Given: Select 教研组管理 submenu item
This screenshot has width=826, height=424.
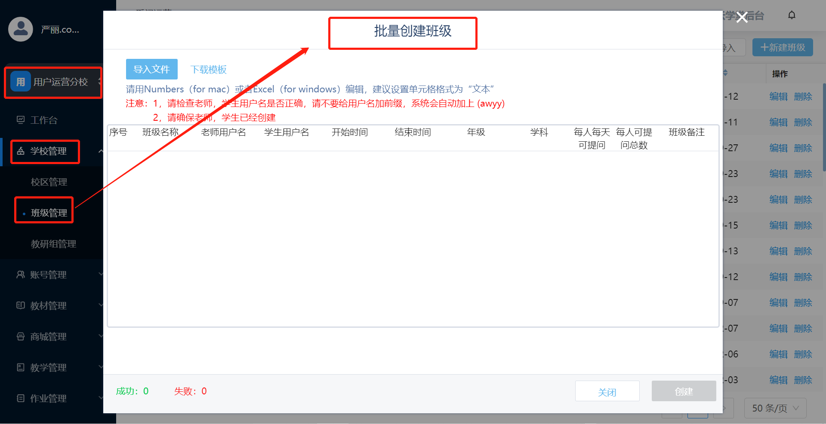Looking at the screenshot, I should point(53,244).
